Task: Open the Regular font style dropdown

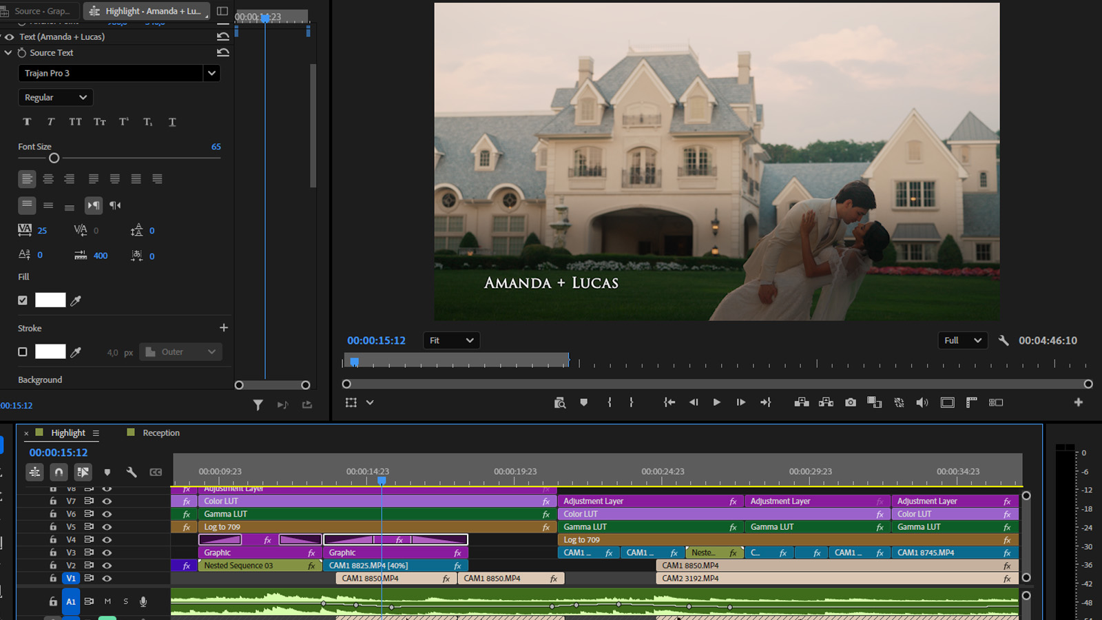Action: coord(56,98)
